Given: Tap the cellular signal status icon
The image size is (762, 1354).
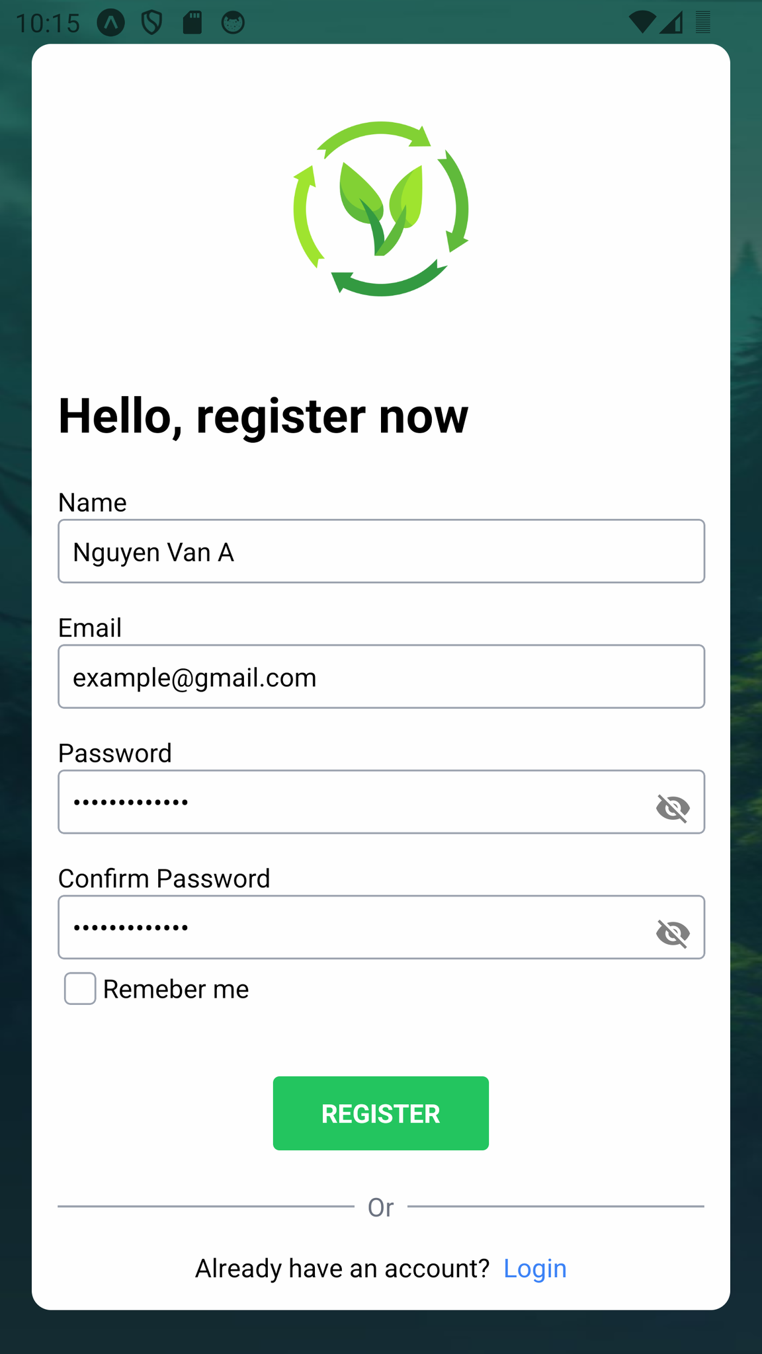Looking at the screenshot, I should tap(672, 22).
